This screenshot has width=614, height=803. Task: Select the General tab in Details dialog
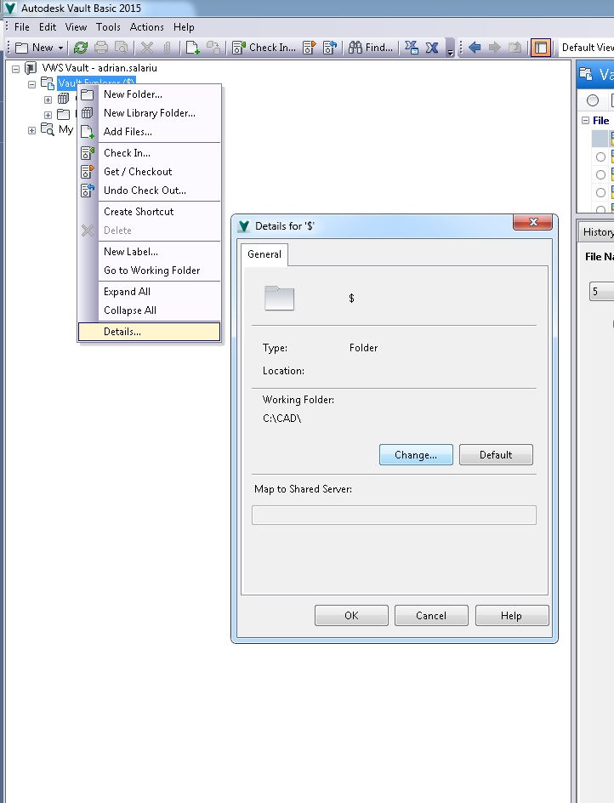pos(264,254)
